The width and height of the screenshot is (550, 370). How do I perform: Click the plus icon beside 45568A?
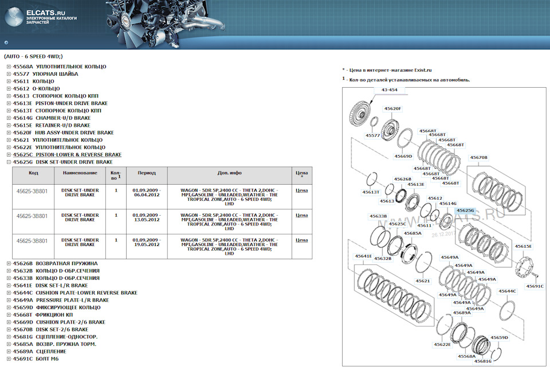(x=9, y=67)
